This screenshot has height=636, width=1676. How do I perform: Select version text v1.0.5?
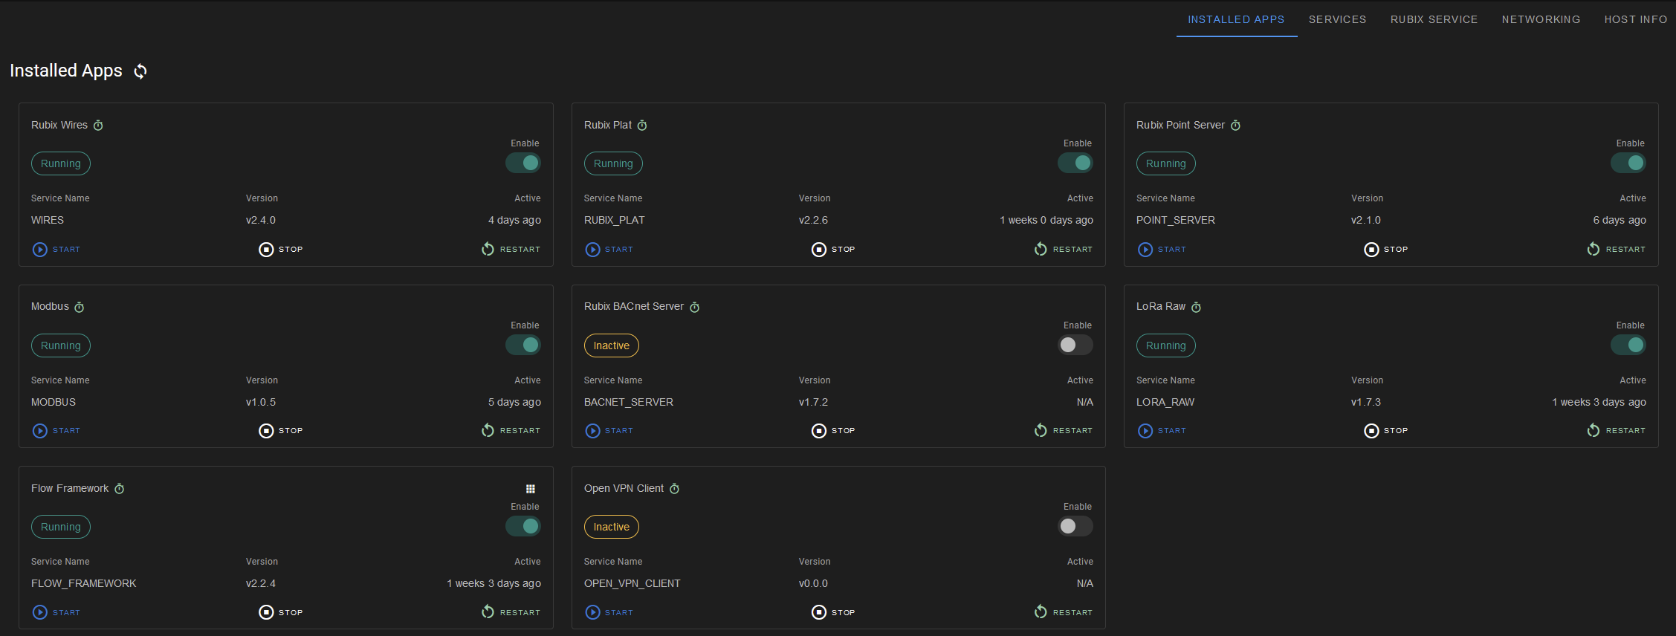pyautogui.click(x=261, y=402)
